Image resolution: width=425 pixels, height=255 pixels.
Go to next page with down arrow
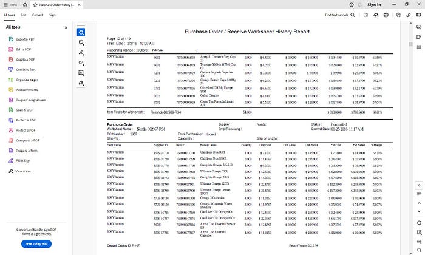pyautogui.click(x=419, y=211)
